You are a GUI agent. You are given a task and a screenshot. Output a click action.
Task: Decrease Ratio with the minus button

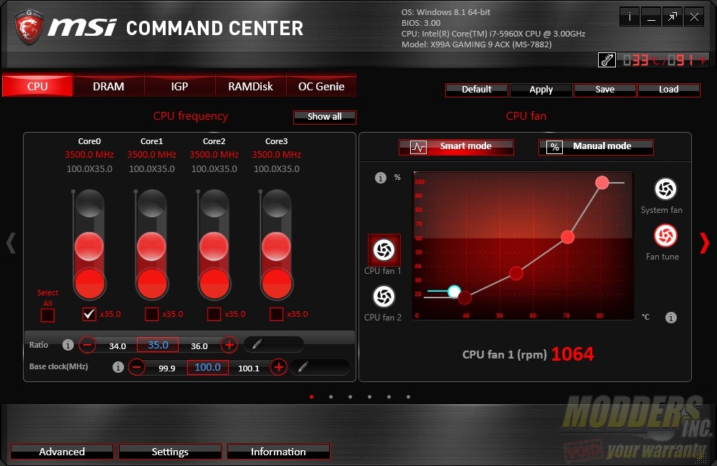click(x=87, y=345)
